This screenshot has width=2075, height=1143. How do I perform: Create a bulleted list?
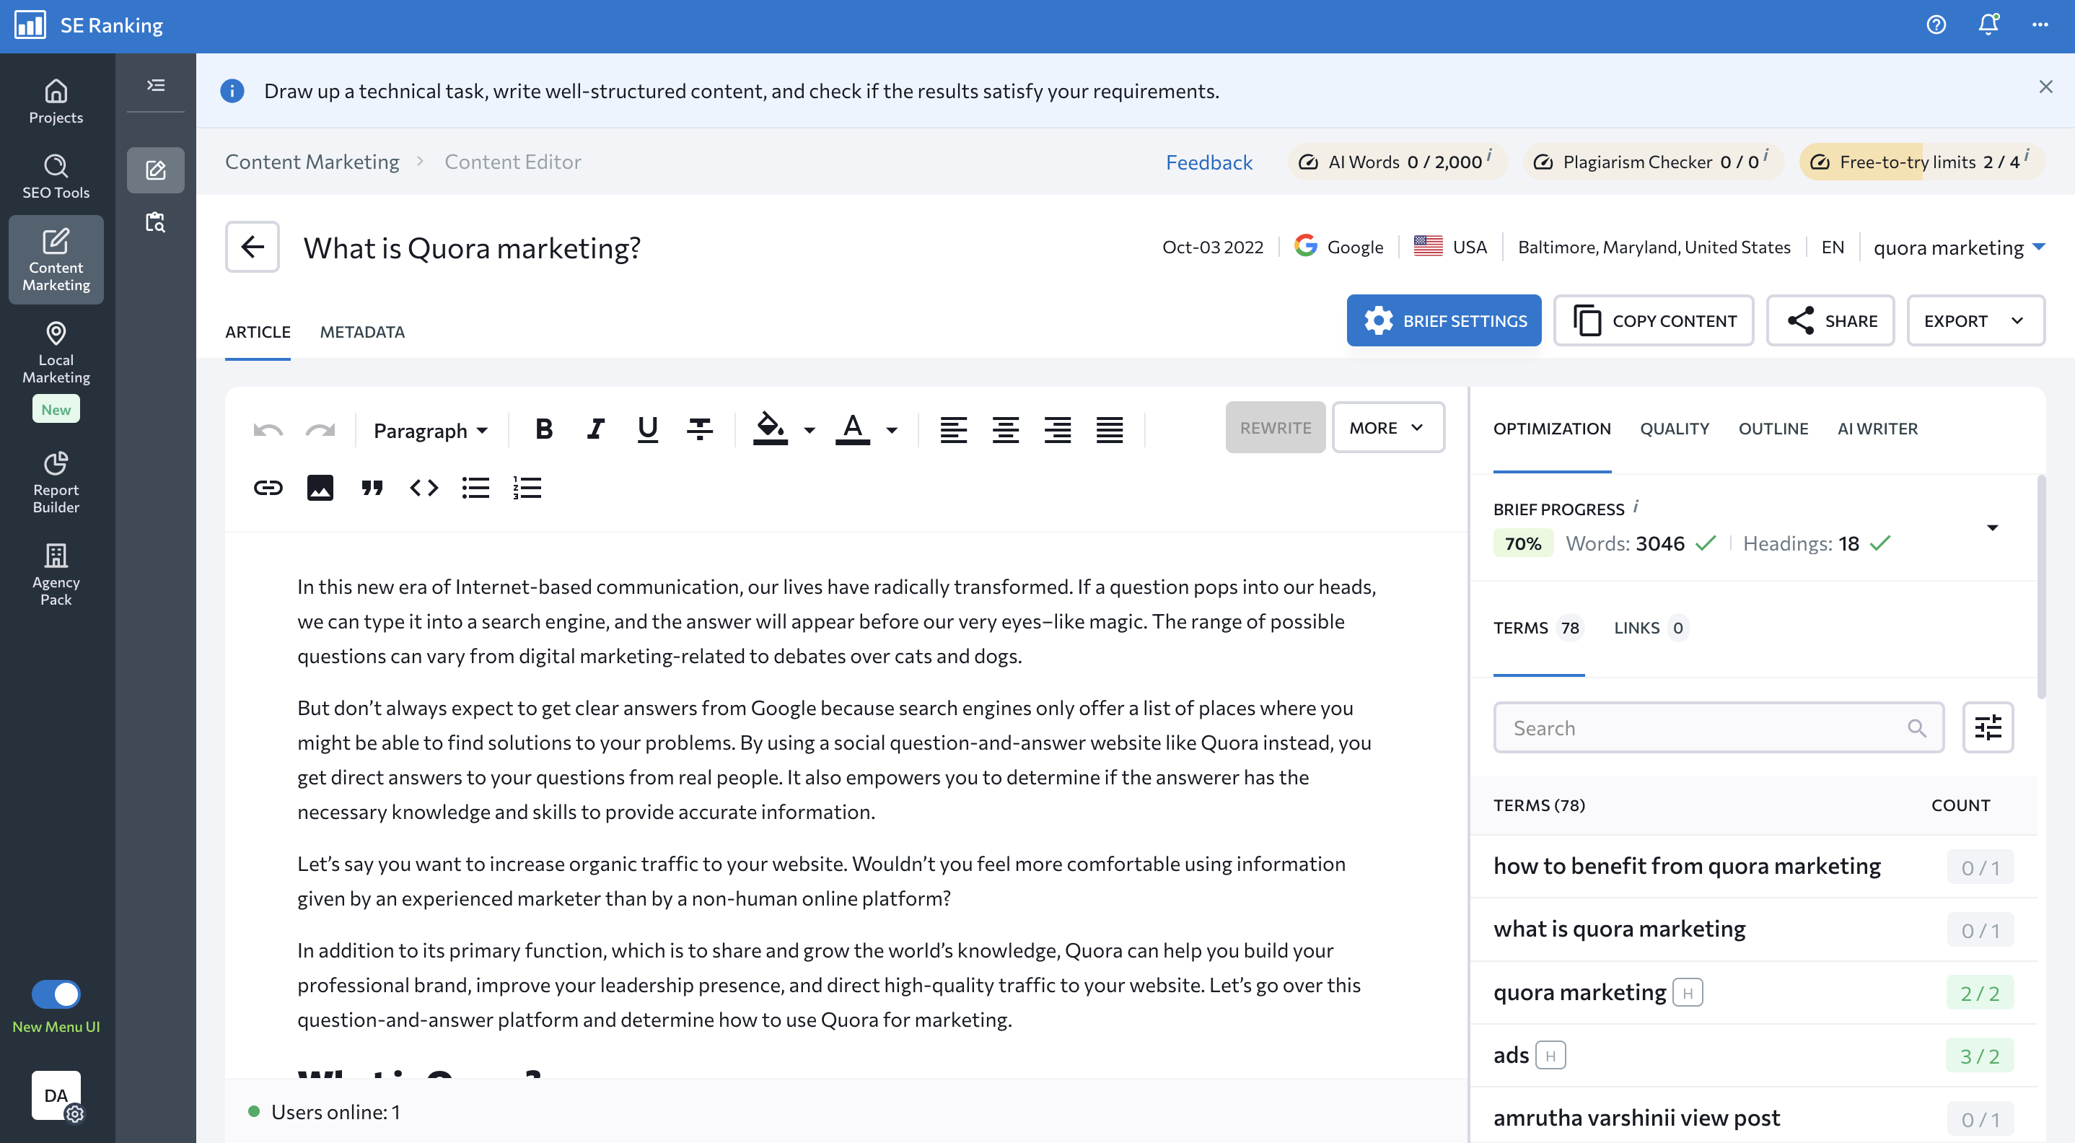point(475,486)
